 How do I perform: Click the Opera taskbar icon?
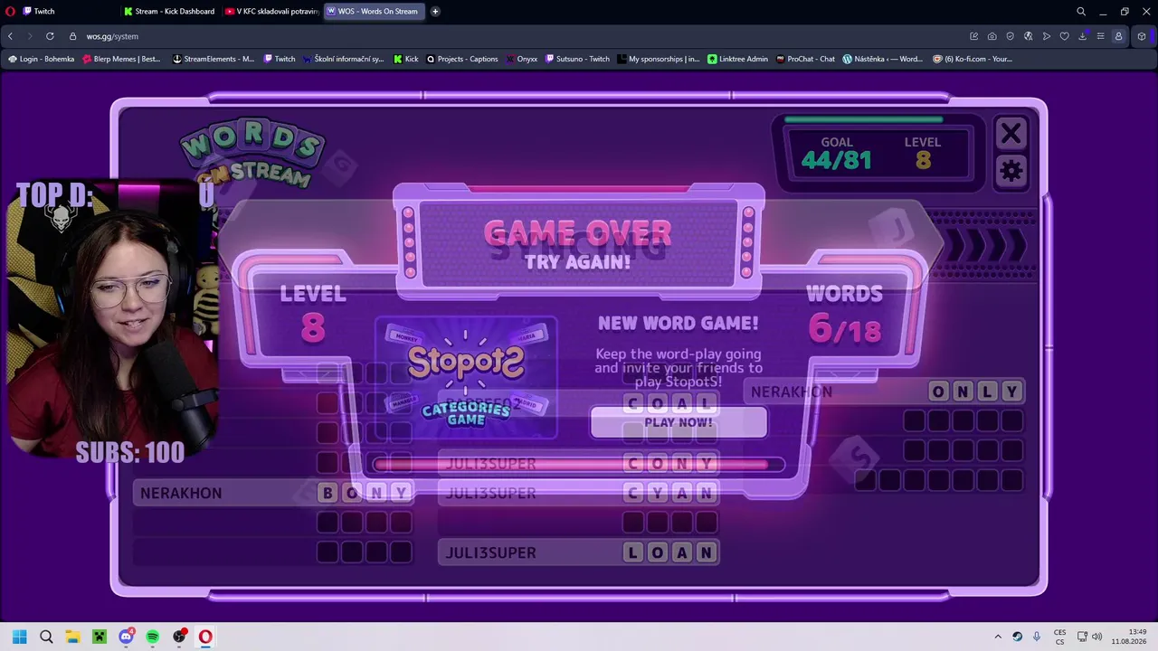[x=205, y=637]
